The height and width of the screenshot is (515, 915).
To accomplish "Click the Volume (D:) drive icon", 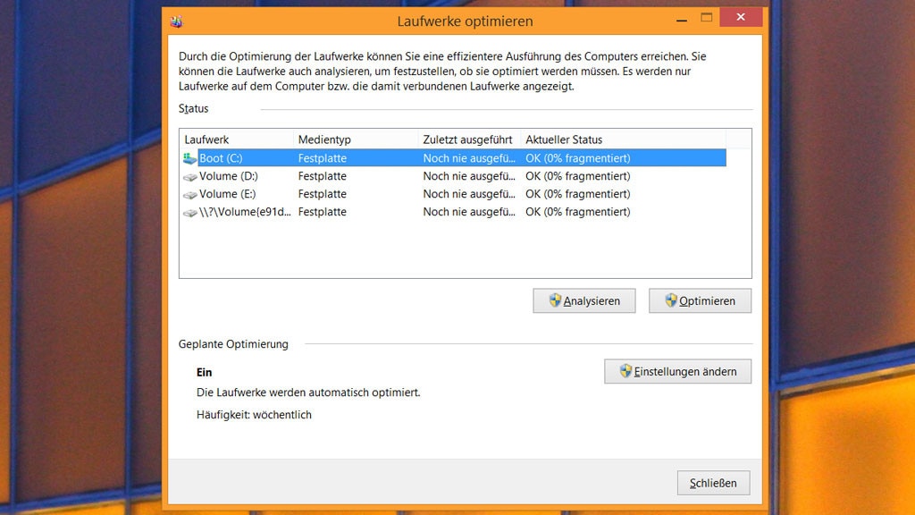I will pyautogui.click(x=191, y=176).
